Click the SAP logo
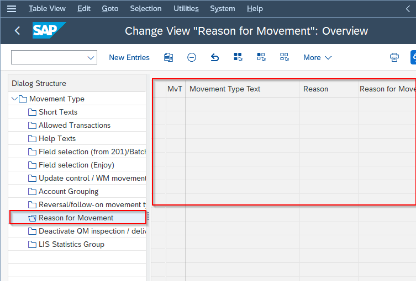 49,30
